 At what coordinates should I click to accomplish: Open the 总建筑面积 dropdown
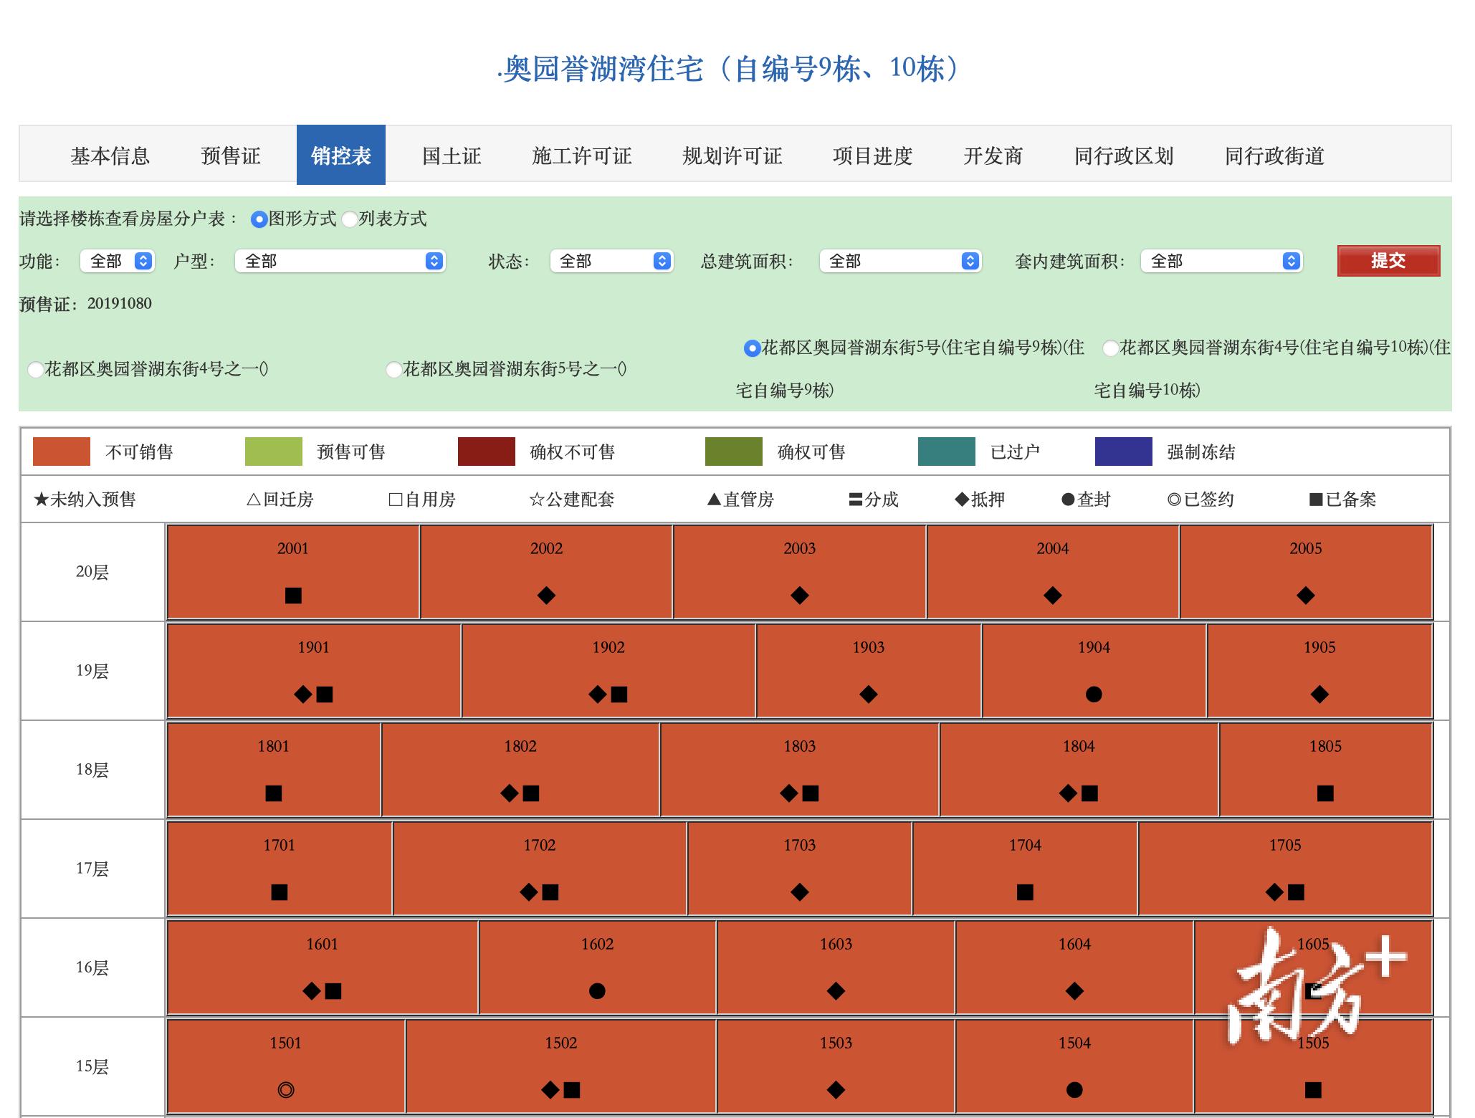(900, 261)
